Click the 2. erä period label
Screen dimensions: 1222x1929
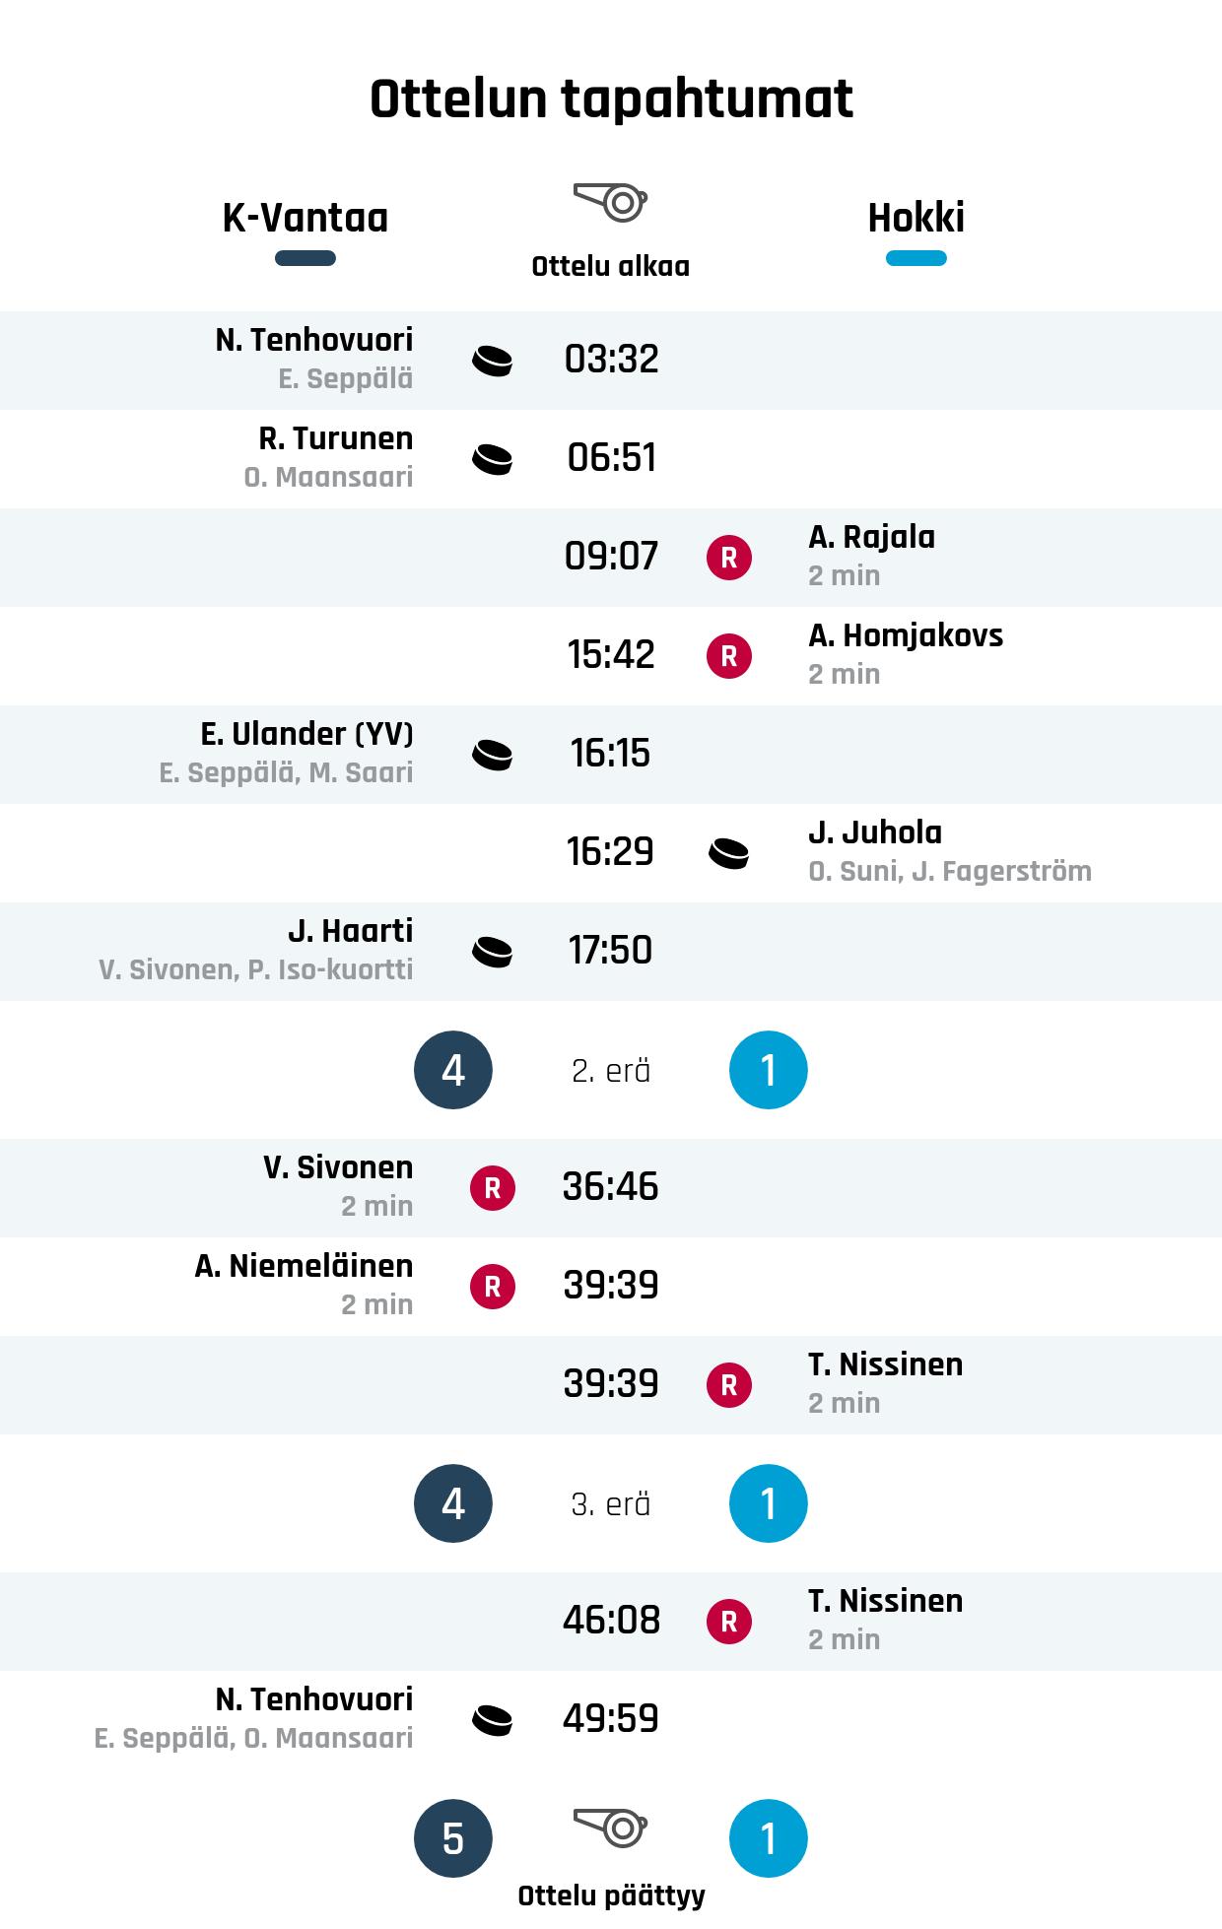click(x=611, y=1071)
